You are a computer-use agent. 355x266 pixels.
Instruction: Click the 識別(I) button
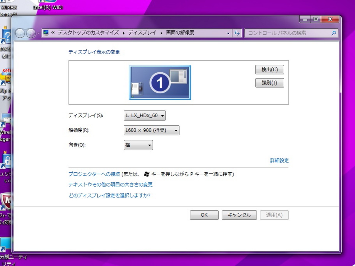[x=270, y=83]
